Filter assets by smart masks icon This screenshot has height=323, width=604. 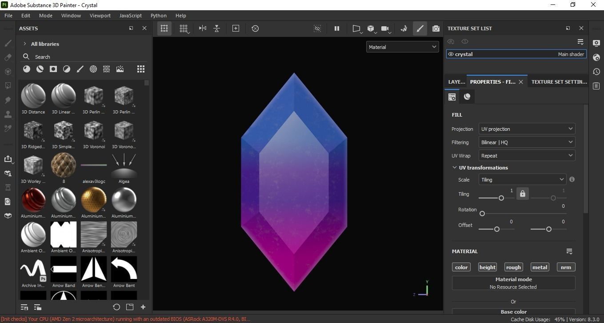(x=53, y=69)
